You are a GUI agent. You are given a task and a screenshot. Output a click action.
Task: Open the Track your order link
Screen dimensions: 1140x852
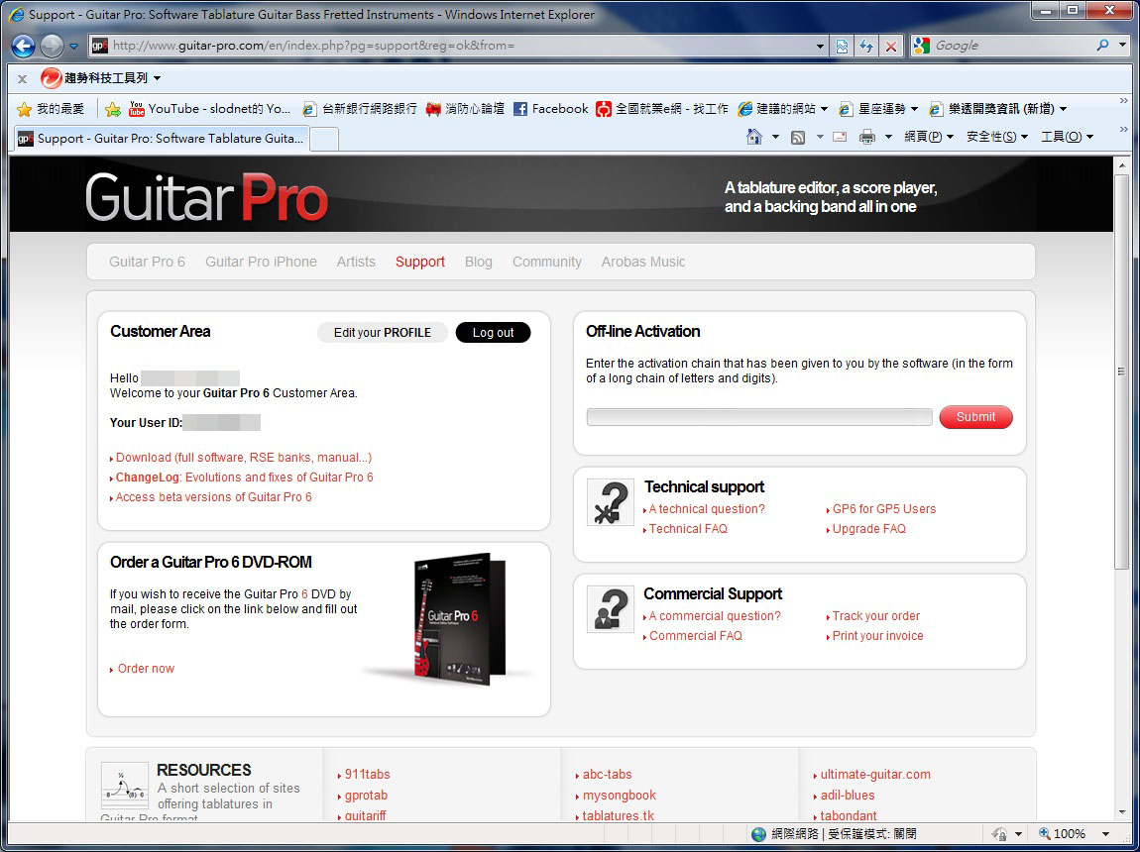(x=876, y=616)
